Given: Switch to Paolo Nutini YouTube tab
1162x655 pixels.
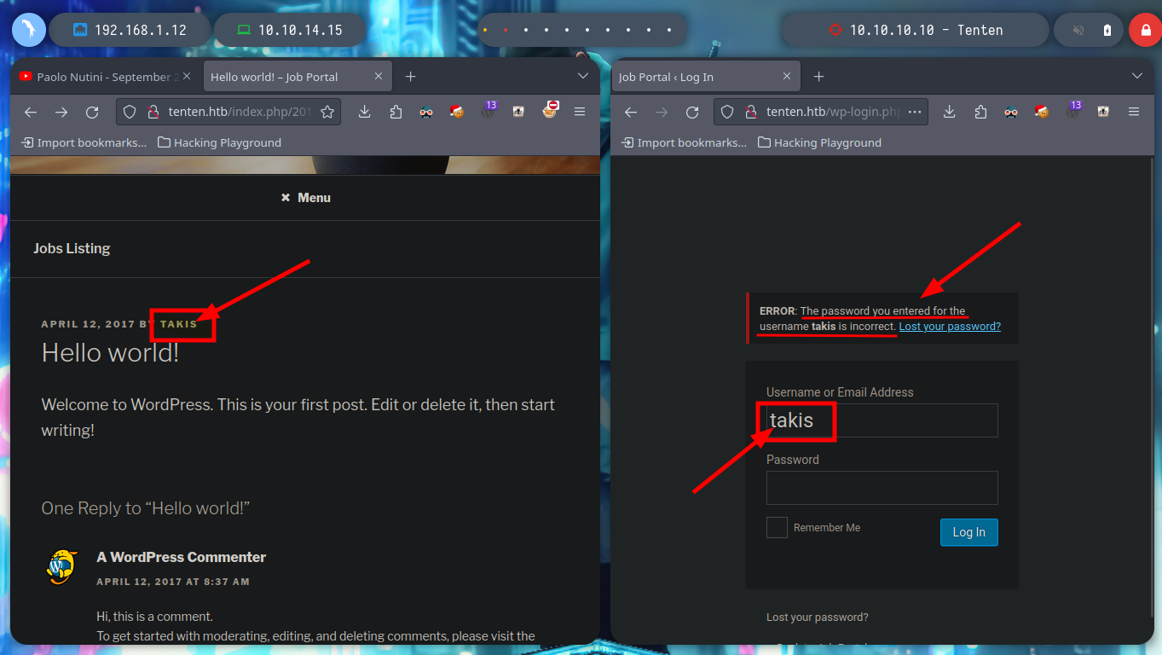Looking at the screenshot, I should (x=107, y=77).
